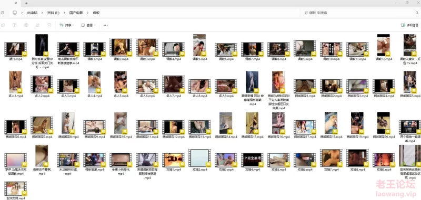Screen dimensions: 421x200
Task: Open the 排序 sort dropdown
Action: 67,25
